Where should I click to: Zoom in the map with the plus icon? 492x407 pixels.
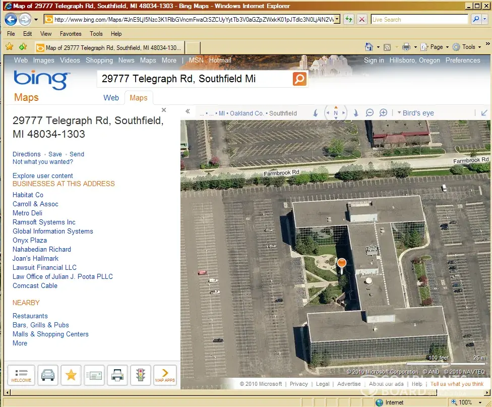click(x=383, y=113)
